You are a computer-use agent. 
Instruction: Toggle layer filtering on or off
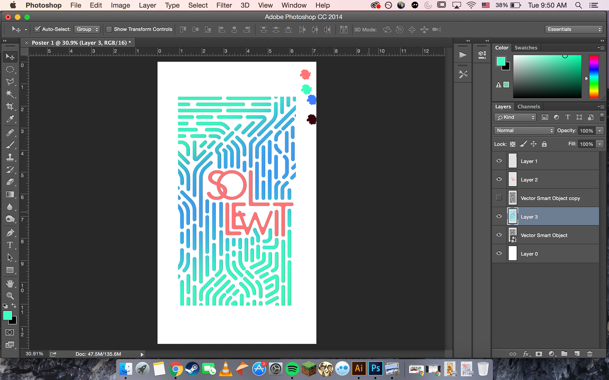[x=602, y=117]
